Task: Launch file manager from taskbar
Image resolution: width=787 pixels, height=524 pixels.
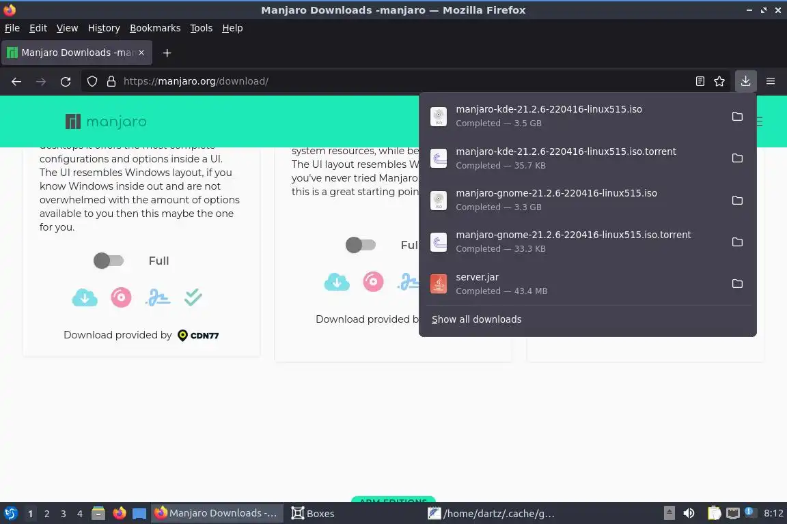Action: pos(98,514)
